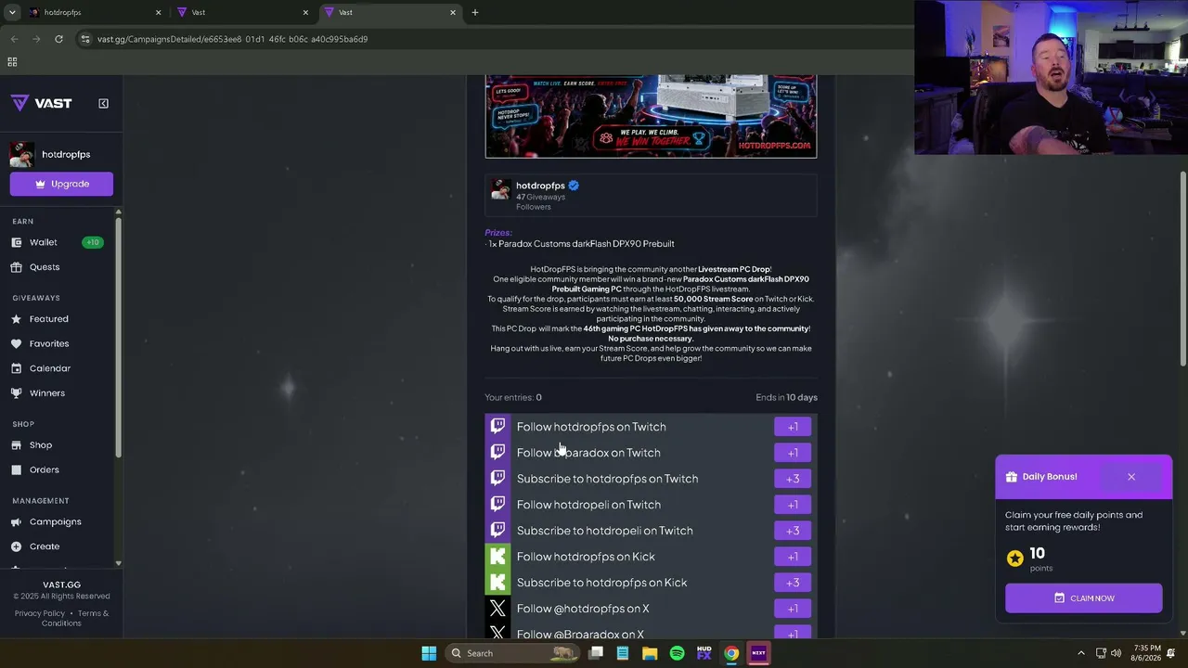Show hidden system tray icons

(1080, 653)
